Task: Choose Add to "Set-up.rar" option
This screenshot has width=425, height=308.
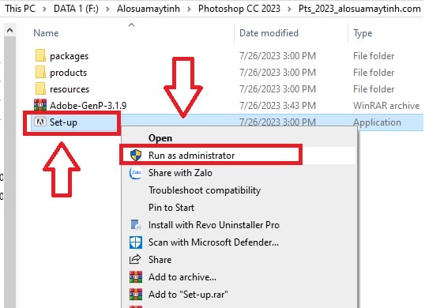Action: click(x=188, y=295)
